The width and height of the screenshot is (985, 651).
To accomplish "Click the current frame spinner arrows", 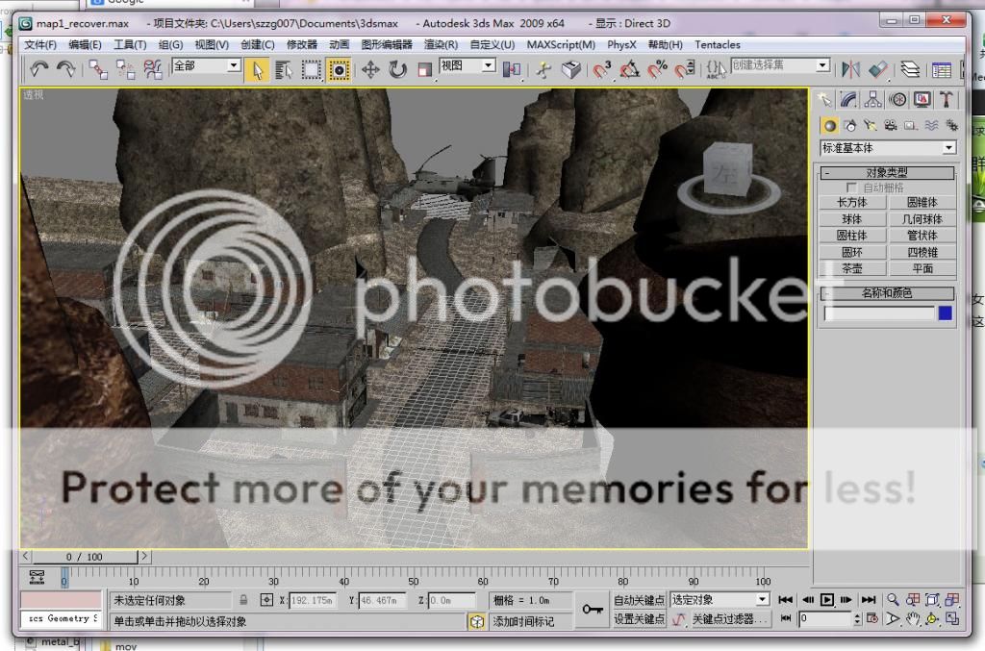I will (x=857, y=619).
